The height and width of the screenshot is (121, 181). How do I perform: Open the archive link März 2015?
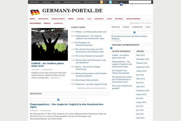click(141, 55)
